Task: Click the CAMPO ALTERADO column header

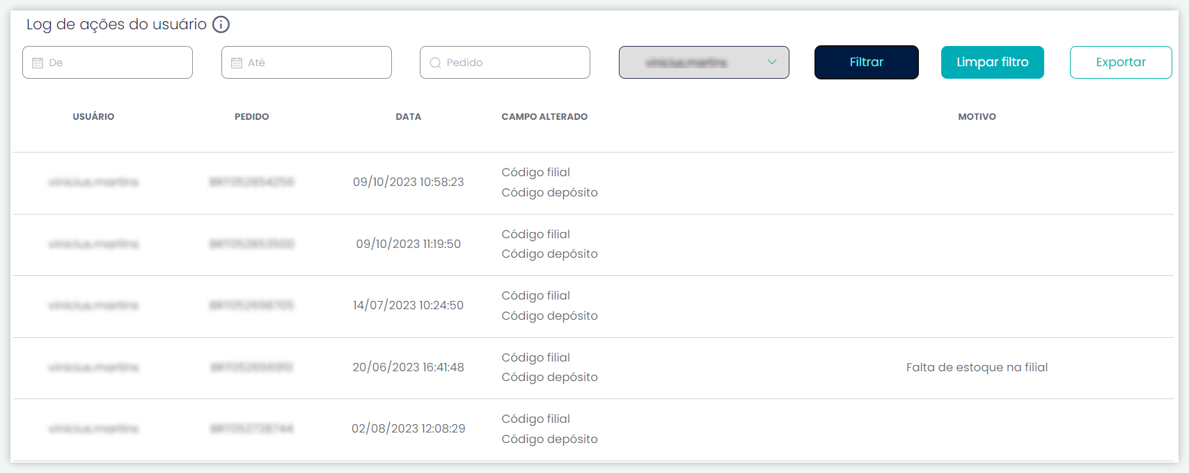Action: (x=544, y=116)
